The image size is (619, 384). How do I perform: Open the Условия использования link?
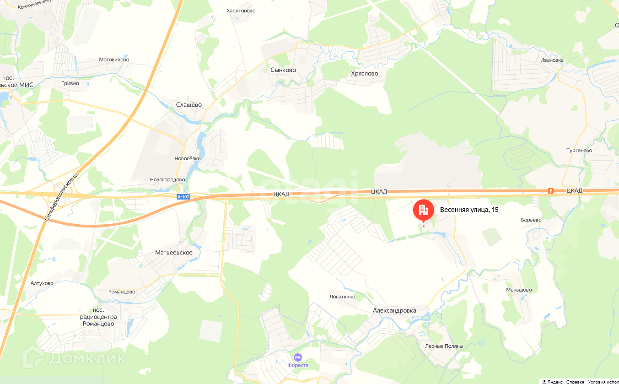[x=603, y=382]
